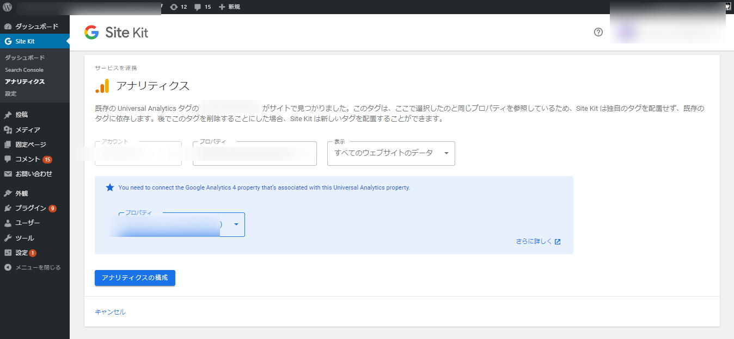Viewport: 734px width, 339px height.
Task: Click the アナリティクス heading text
Action: [x=153, y=86]
